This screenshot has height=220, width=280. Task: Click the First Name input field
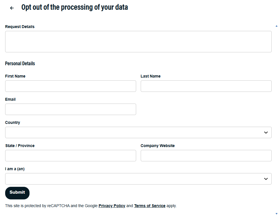pos(71,86)
